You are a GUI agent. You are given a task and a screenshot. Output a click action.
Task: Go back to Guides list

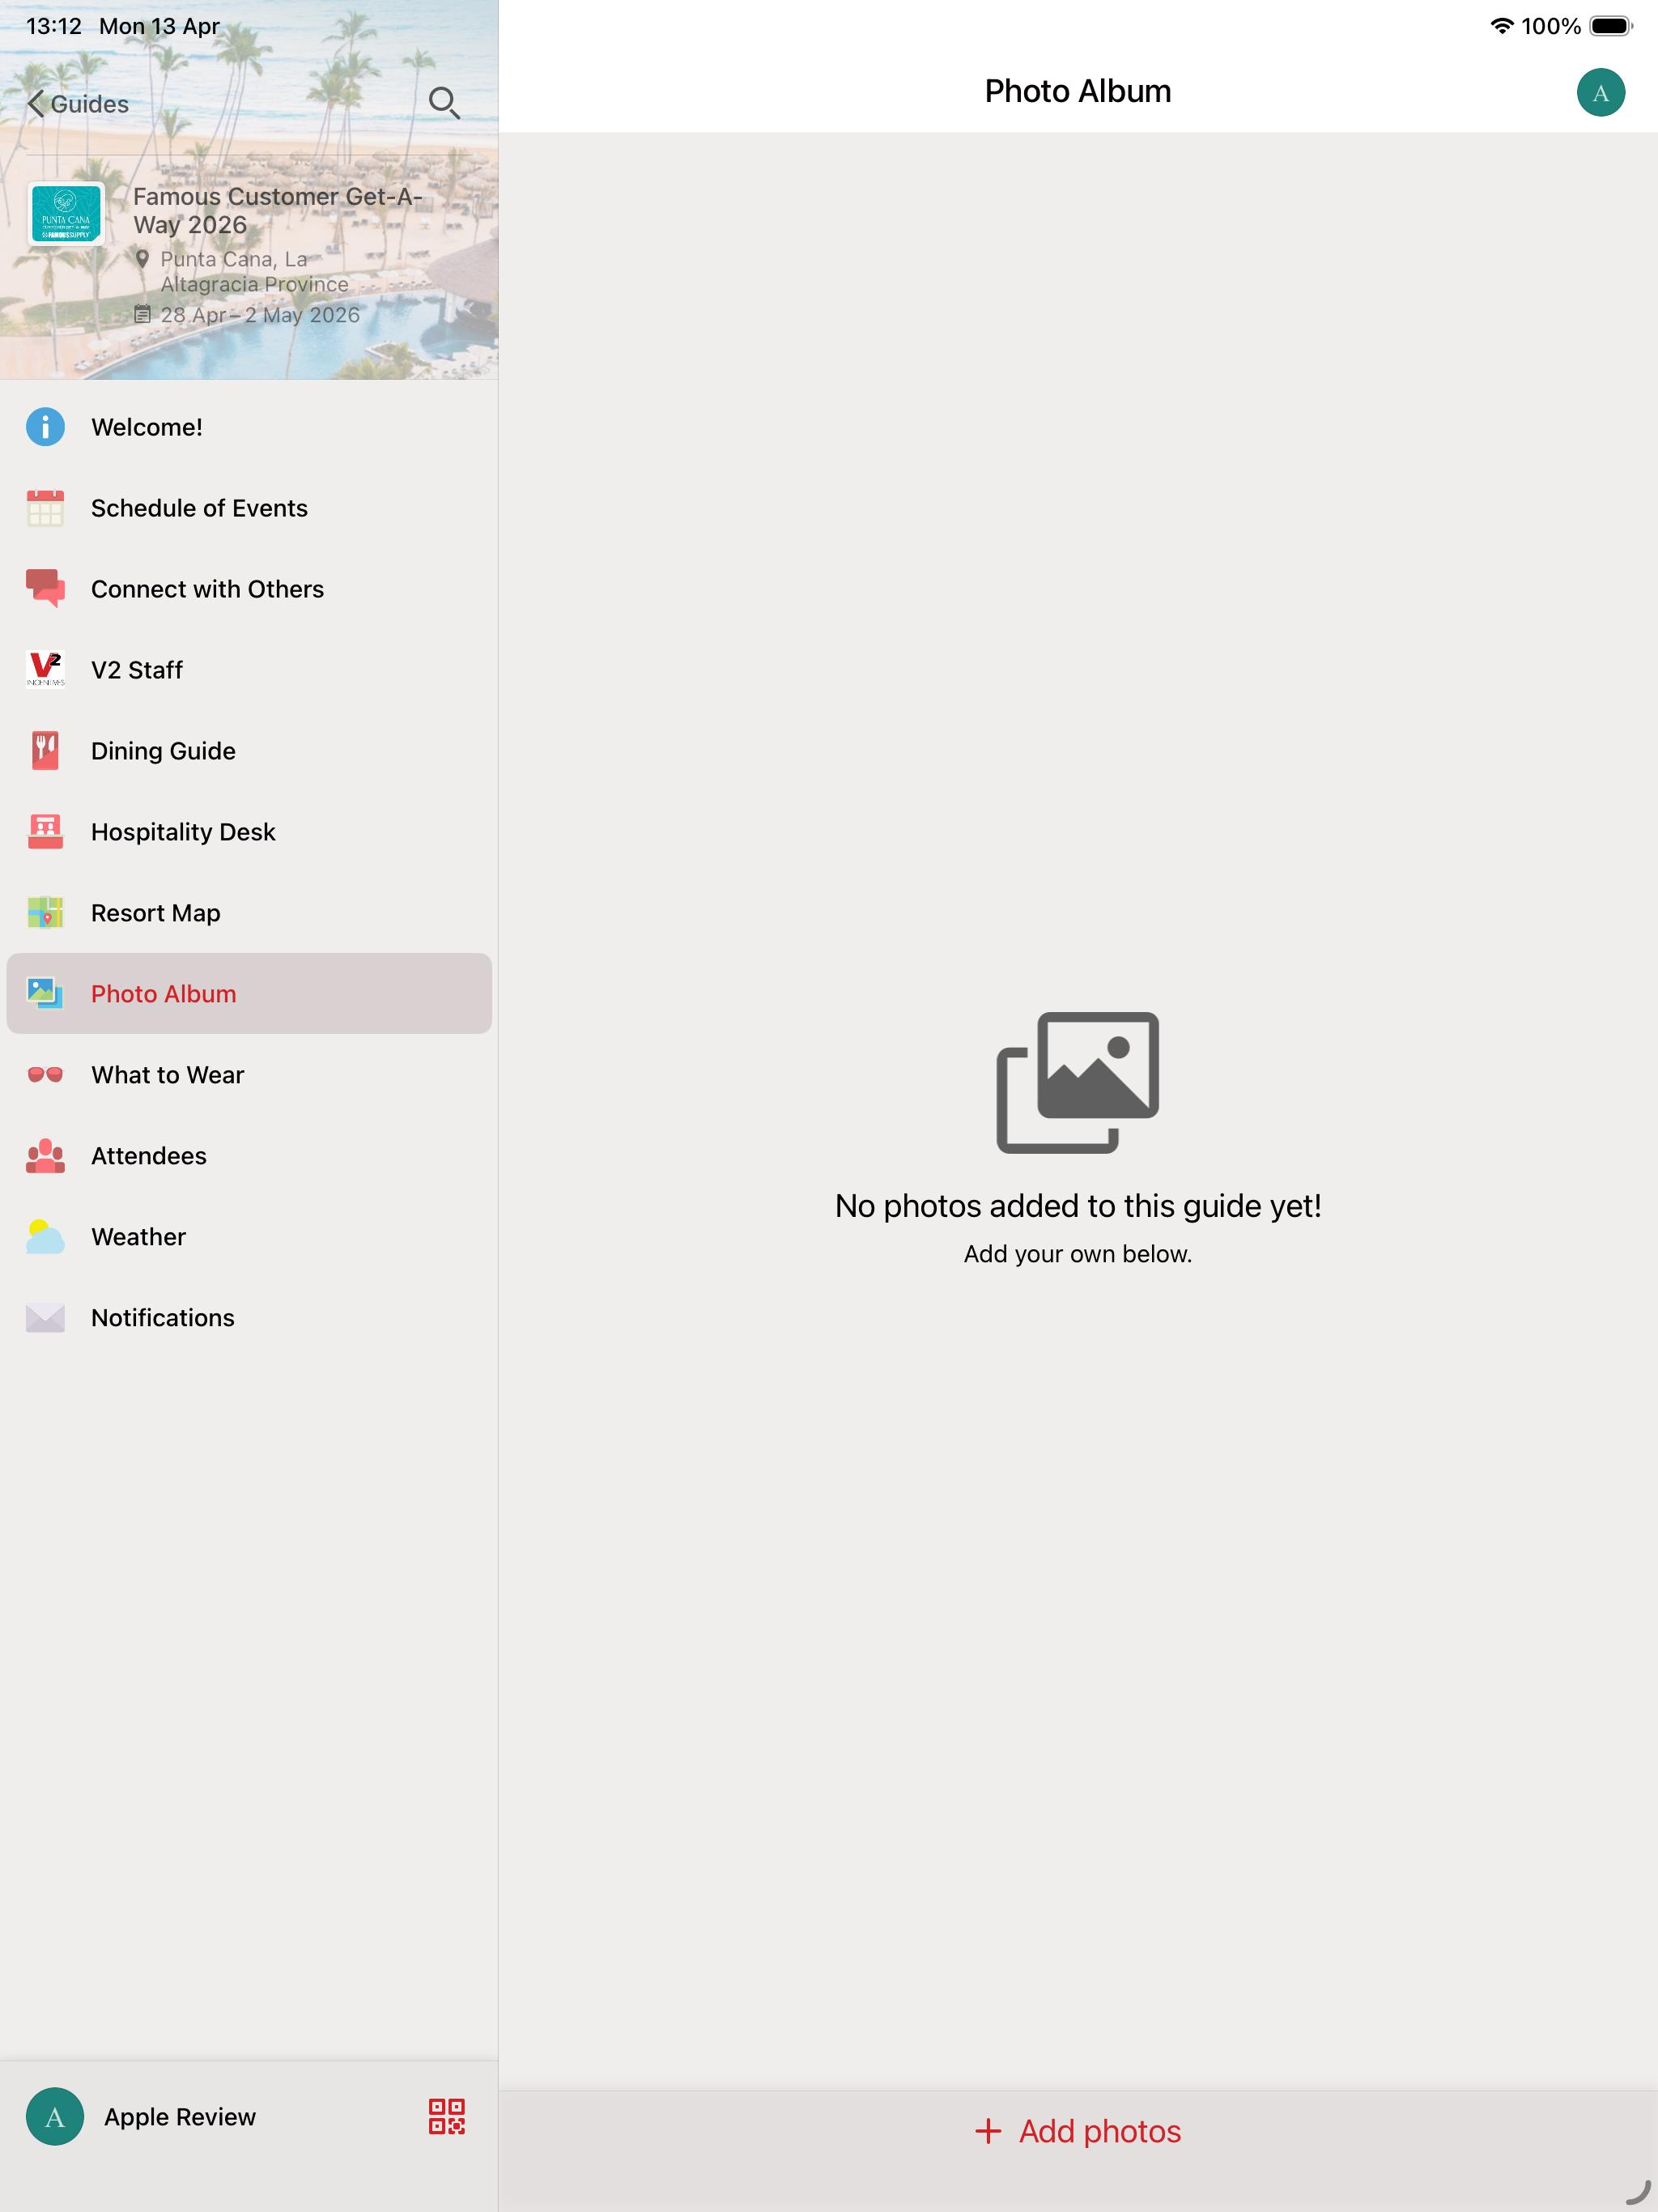point(78,104)
